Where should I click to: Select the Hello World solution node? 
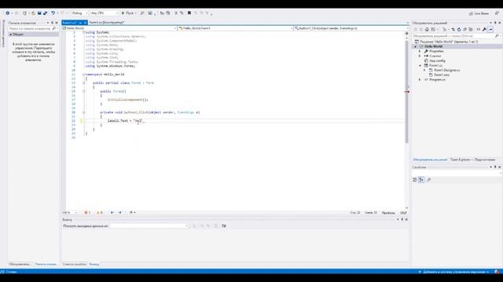pos(446,42)
